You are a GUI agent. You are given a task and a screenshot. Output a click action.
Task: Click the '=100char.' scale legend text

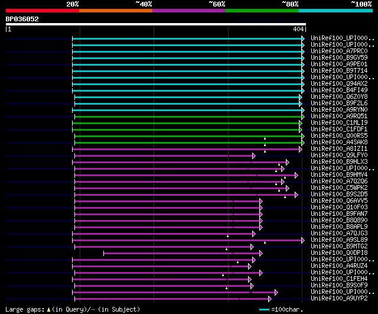(287, 309)
